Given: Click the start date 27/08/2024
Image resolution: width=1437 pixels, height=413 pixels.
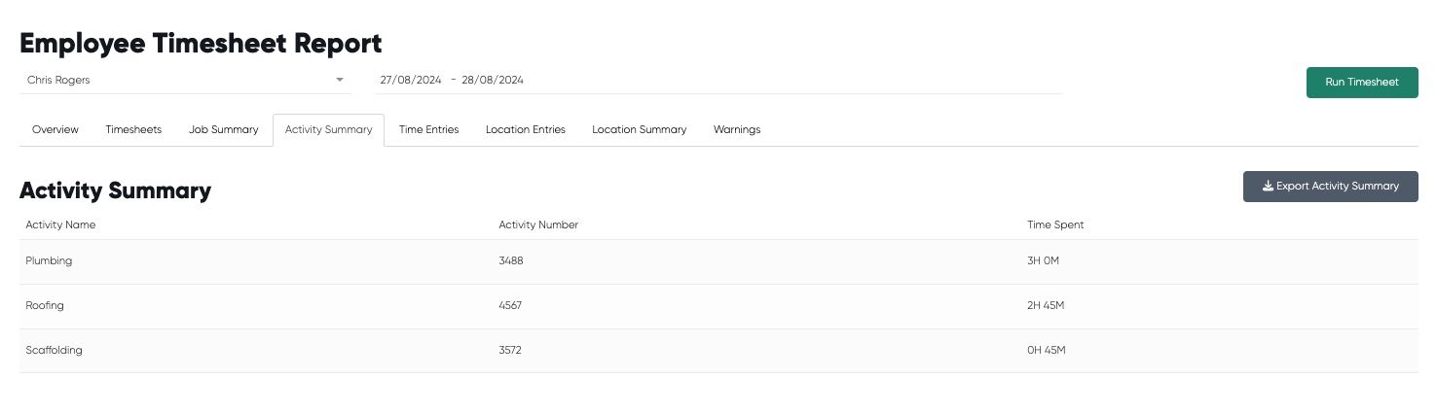Looking at the screenshot, I should click(x=411, y=81).
